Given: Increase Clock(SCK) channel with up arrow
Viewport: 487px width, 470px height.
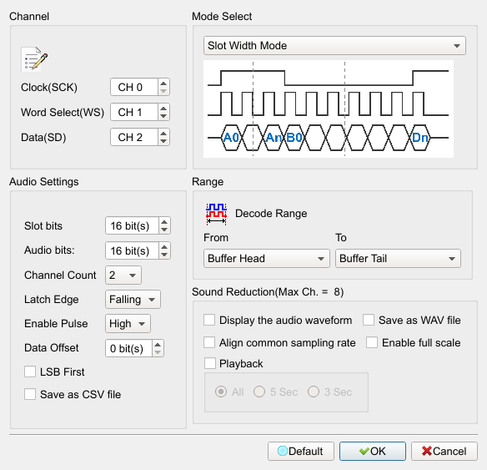Looking at the screenshot, I should coord(163,83).
